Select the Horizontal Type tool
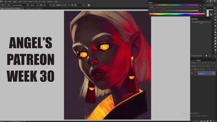The width and height of the screenshot is (217, 122). [215, 53]
